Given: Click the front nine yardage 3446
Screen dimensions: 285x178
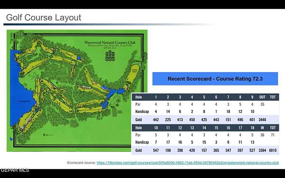Looking at the screenshot, I should pos(262,120).
